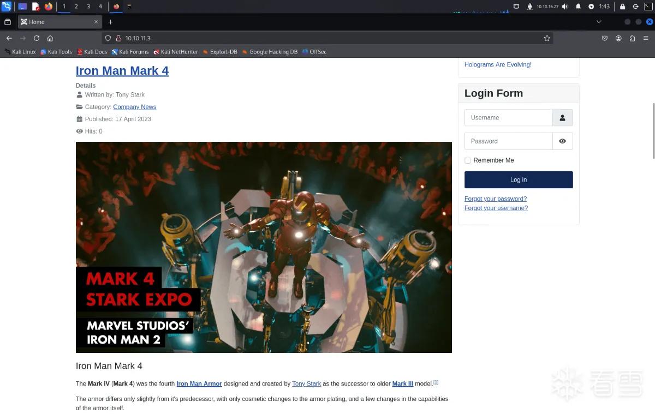
Task: Open the notifications bell in tray
Action: [x=579, y=7]
